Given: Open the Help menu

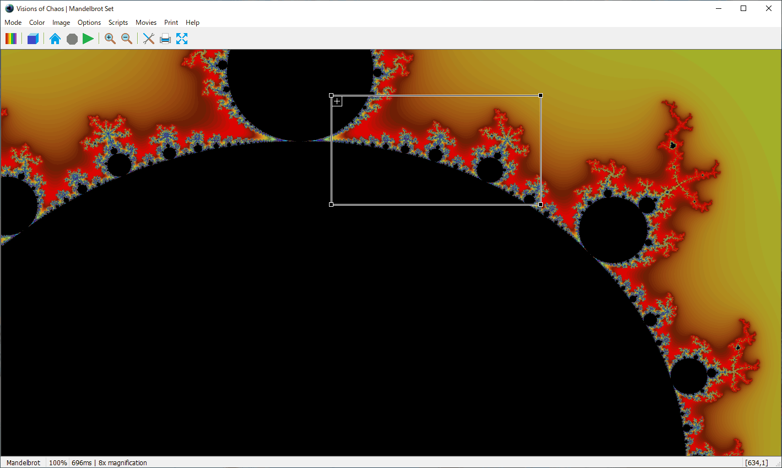Looking at the screenshot, I should (x=192, y=23).
